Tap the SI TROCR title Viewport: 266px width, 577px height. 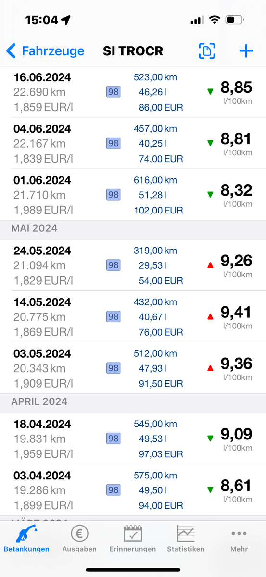coord(133,51)
